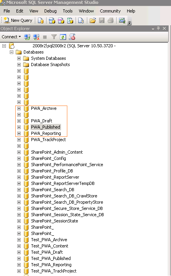Toggle auto-hide pin on Object Explorer
Image resolution: width=171 pixels, height=276 pixels.
click(x=158, y=28)
